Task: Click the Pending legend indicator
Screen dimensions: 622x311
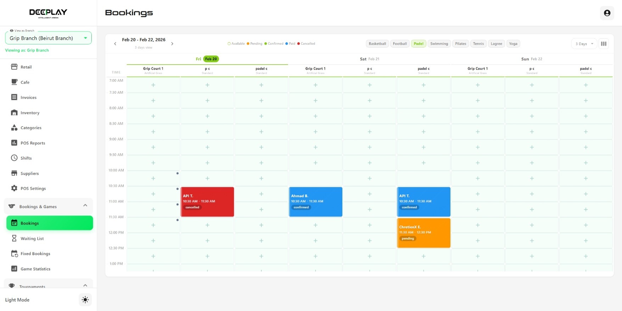Action: [x=254, y=44]
